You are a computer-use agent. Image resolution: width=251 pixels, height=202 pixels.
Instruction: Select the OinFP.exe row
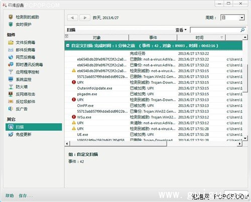click(x=154, y=105)
